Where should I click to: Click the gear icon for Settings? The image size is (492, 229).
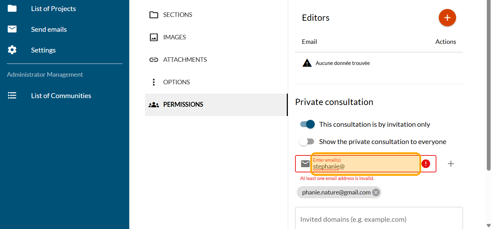(x=12, y=50)
